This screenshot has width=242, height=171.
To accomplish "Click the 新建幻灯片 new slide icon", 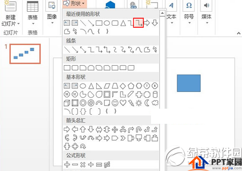I will point(10,6).
